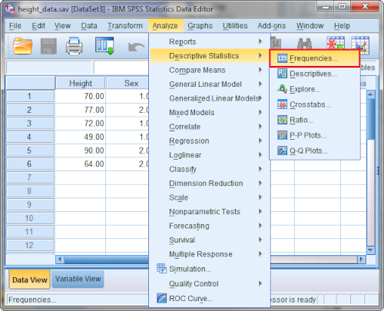Click the Undo arrow icon
This screenshot has height=311, width=384.
(x=136, y=47)
